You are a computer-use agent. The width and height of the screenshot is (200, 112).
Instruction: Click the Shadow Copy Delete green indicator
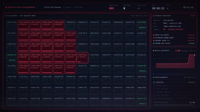[x=154, y=43]
